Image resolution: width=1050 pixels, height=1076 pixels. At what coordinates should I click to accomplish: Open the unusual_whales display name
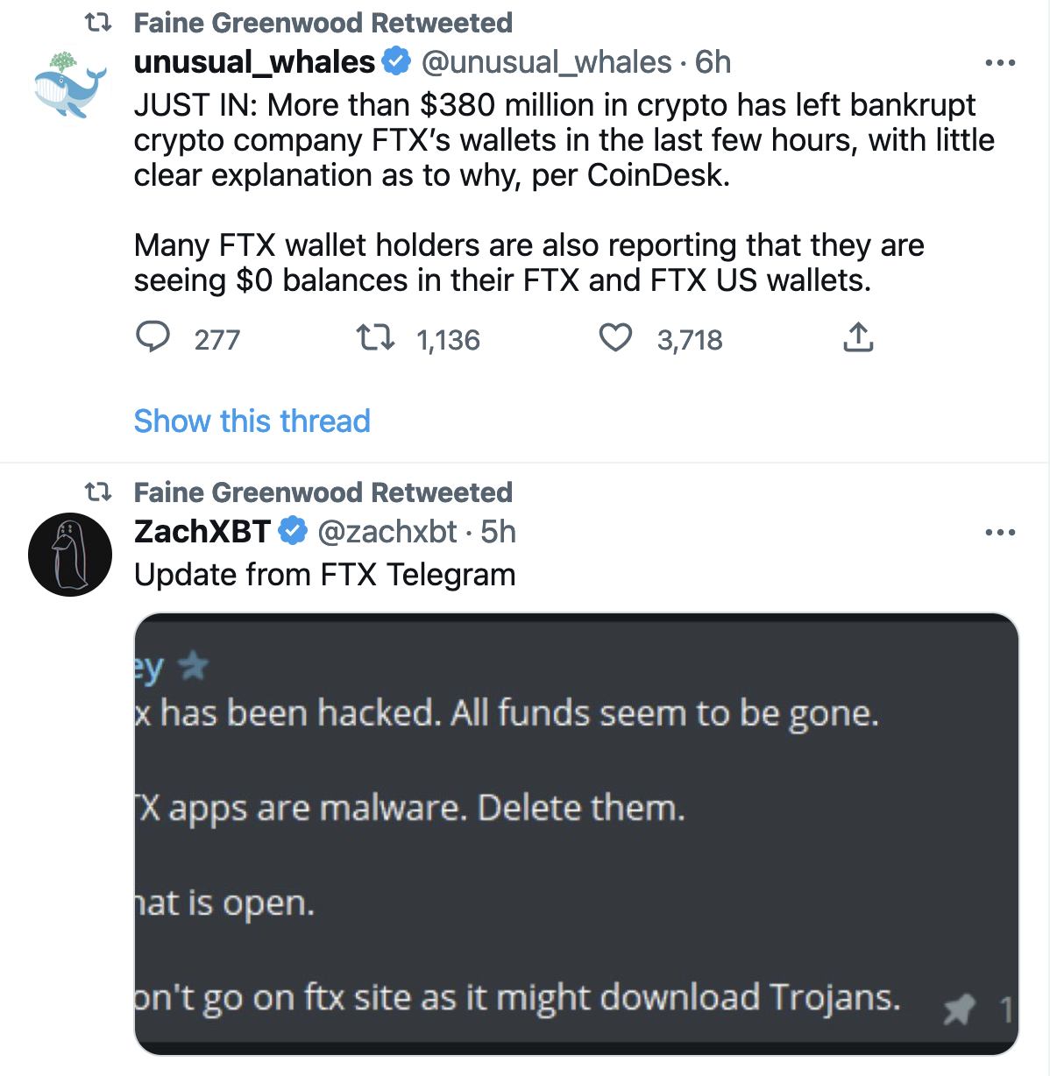point(254,63)
